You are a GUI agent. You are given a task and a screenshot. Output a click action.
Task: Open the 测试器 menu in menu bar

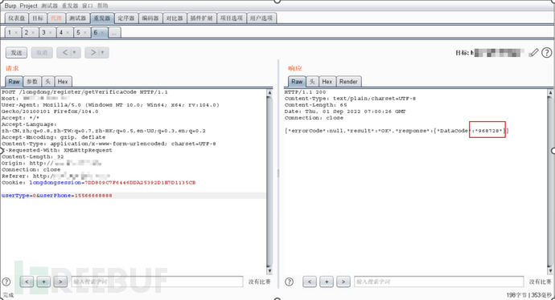pos(49,6)
